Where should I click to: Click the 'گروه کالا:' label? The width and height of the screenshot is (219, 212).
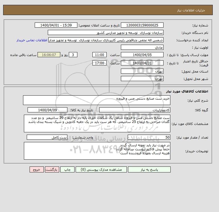(202, 110)
